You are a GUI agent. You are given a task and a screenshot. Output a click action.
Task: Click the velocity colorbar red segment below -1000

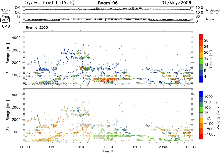coord(201,137)
